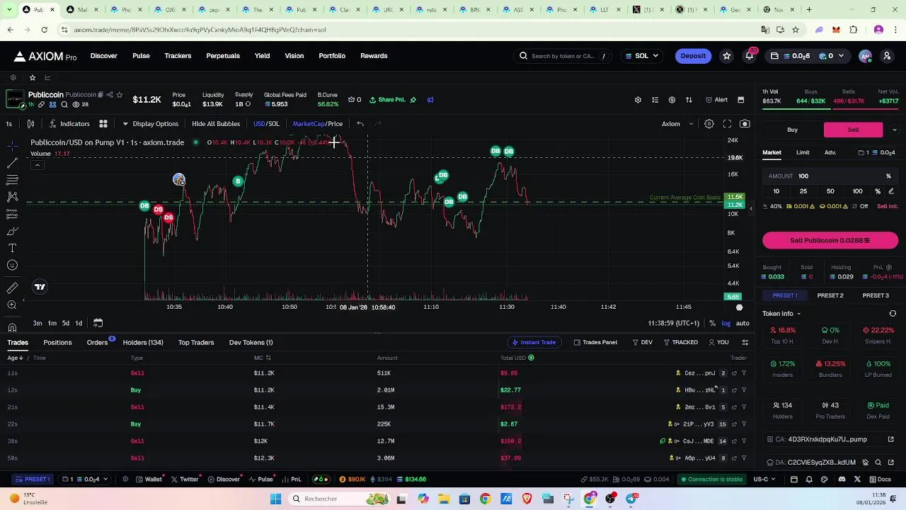906x510 pixels.
Task: Toggle auto scale on chart
Action: pyautogui.click(x=742, y=323)
